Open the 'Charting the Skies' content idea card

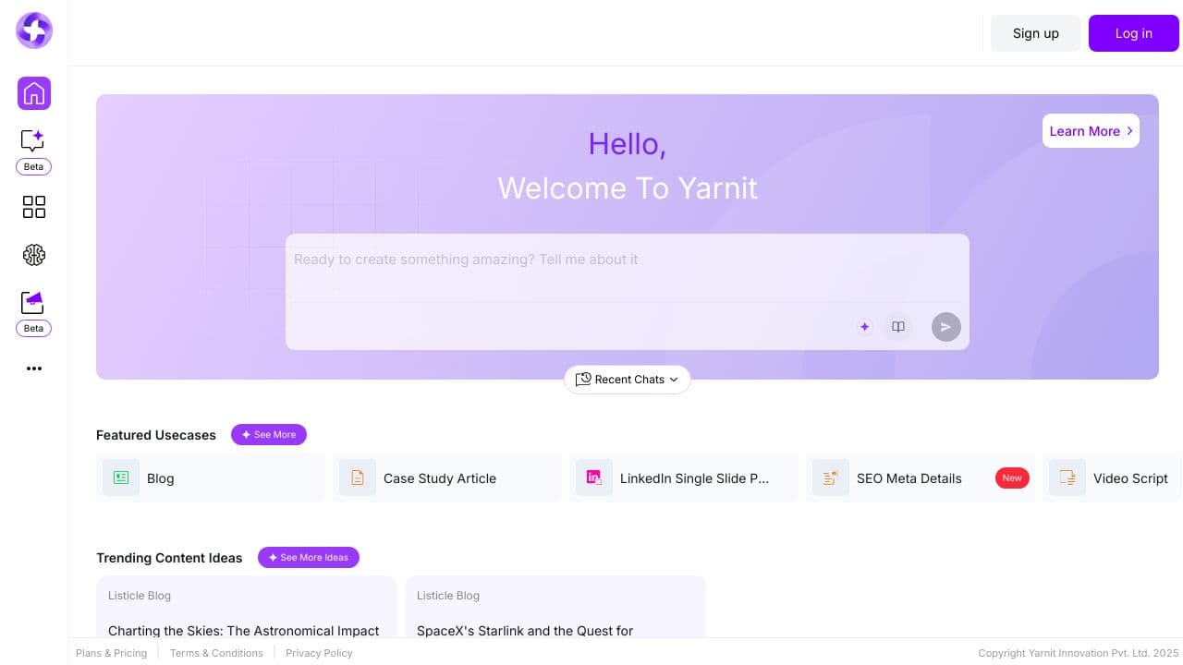point(247,607)
